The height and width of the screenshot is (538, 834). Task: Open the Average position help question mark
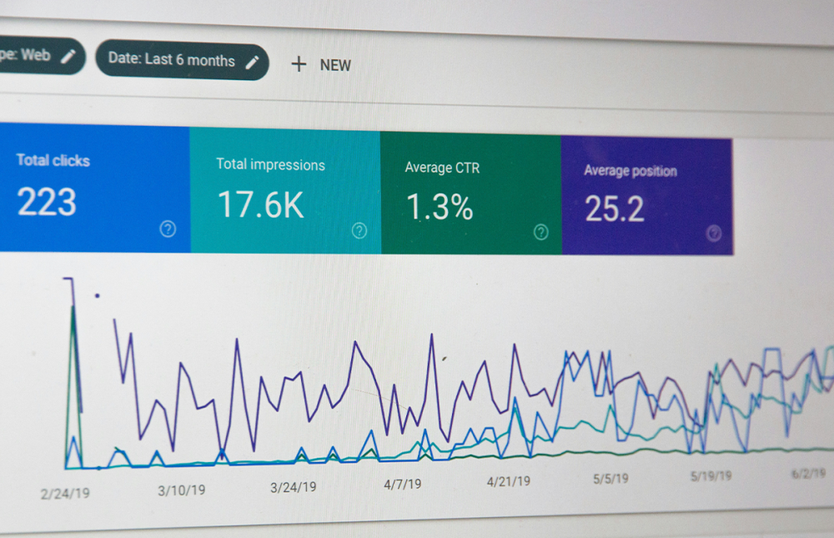[x=714, y=234]
